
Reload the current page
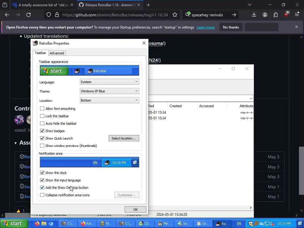point(28,15)
